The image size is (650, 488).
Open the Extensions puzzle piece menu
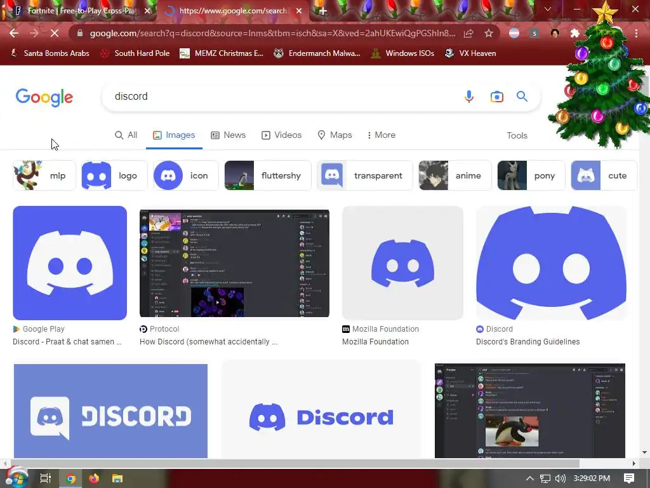point(575,33)
